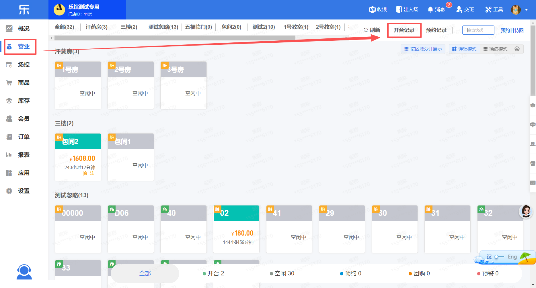536x288 pixels.
Task: Open display settings gear next to 简洁模式
Action: [517, 49]
